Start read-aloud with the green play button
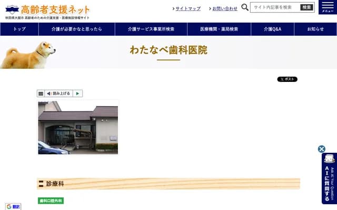Viewport: 337px width, 210px height. click(77, 93)
